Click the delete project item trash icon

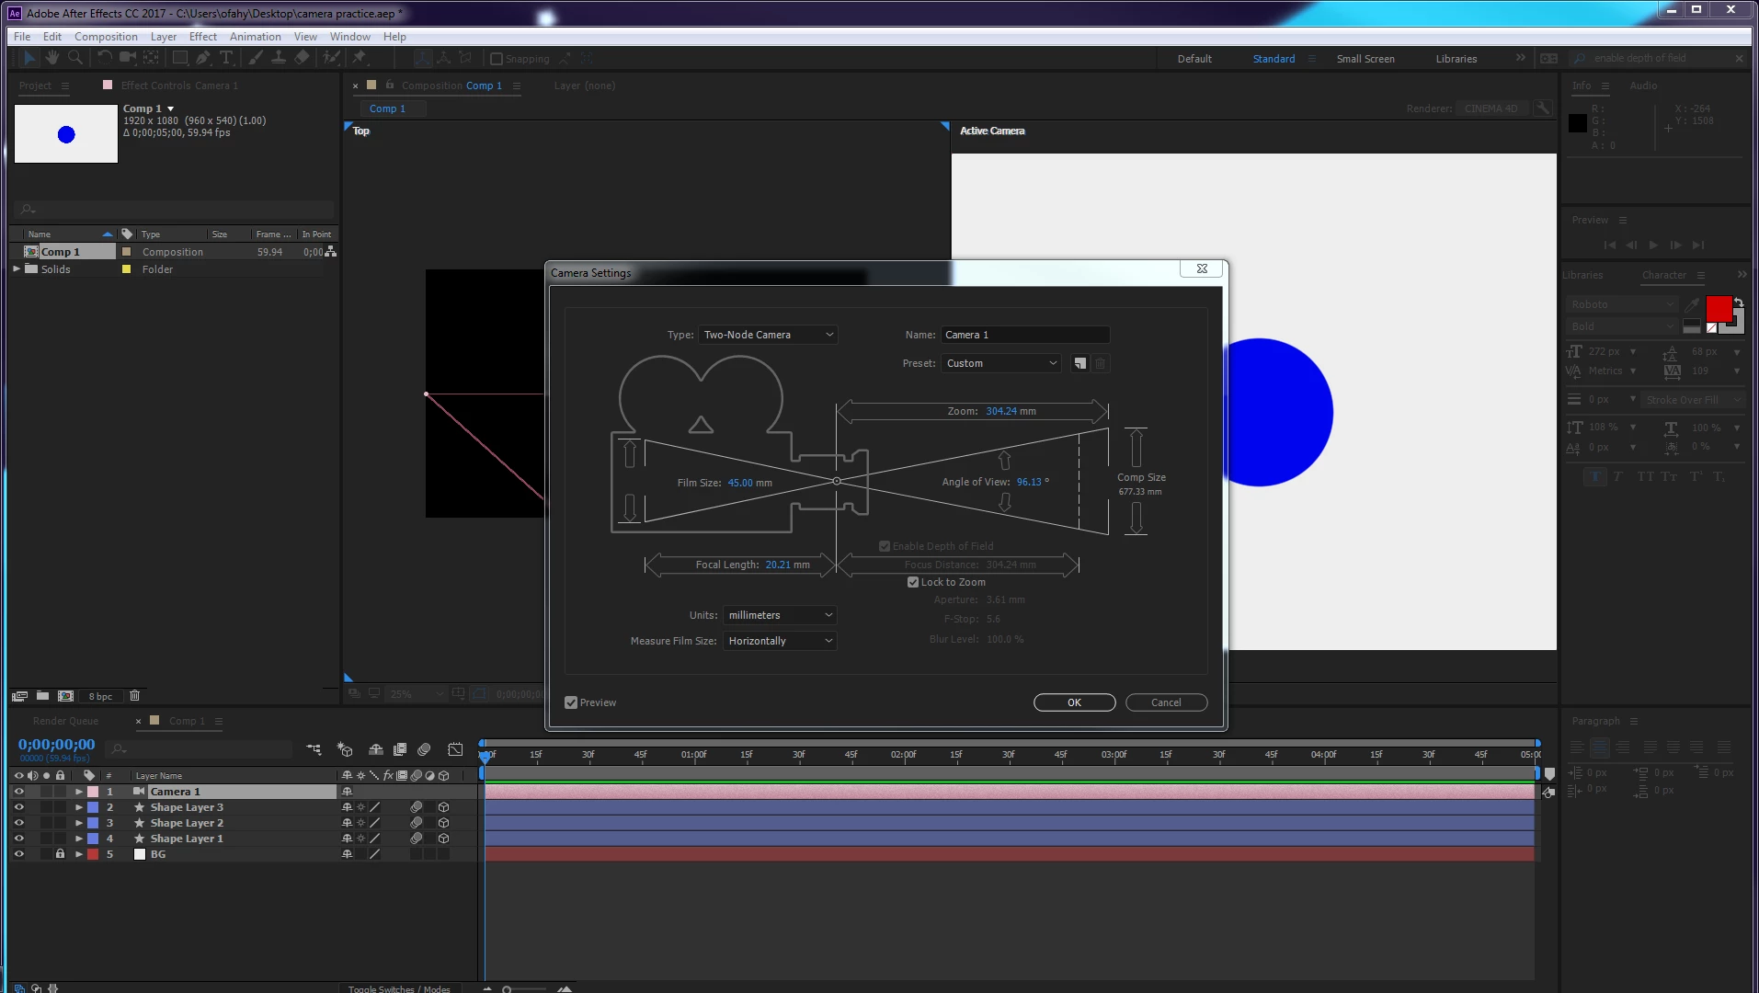point(134,696)
